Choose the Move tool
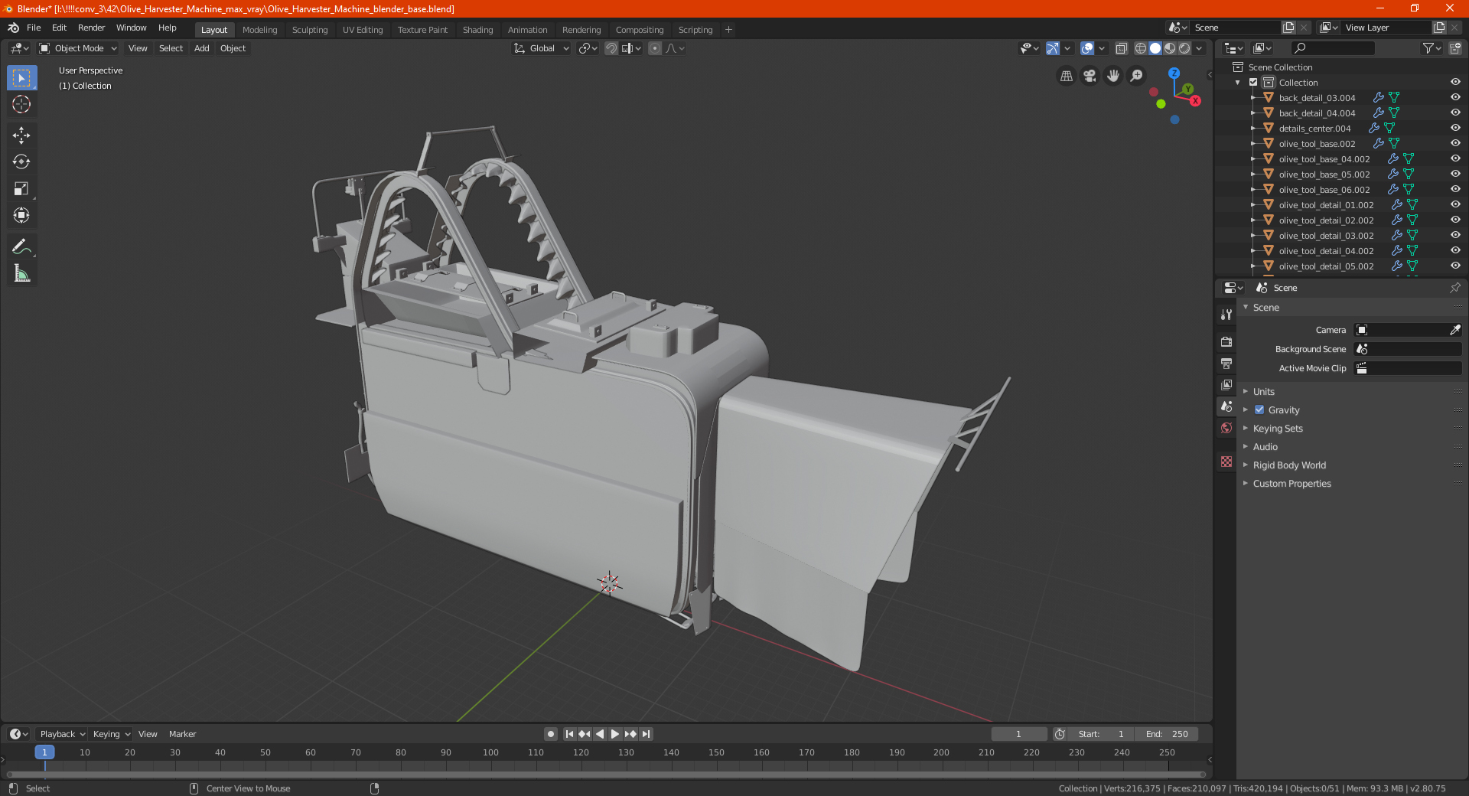1469x796 pixels. (21, 135)
